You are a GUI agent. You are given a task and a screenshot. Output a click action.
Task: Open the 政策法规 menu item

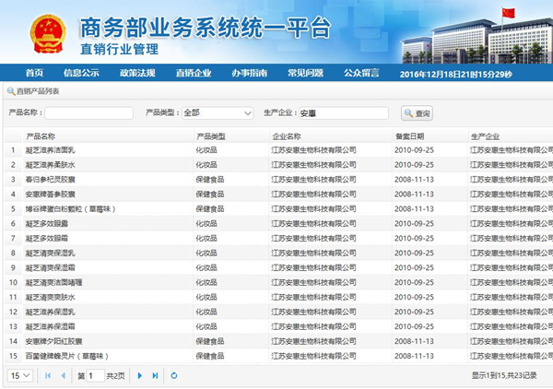(x=136, y=73)
